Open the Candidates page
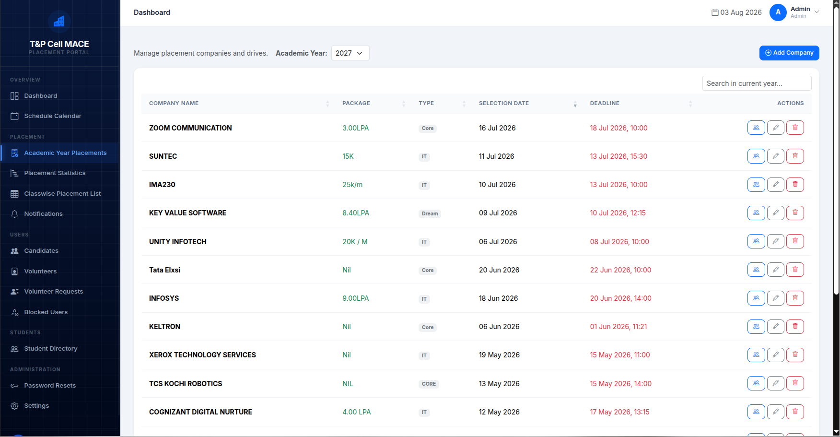The image size is (840, 437). tap(59, 251)
